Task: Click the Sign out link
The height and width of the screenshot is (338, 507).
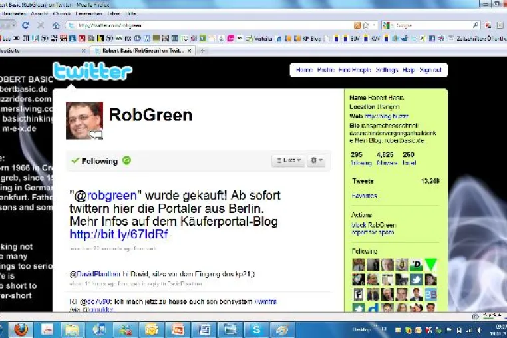Action: coord(430,70)
